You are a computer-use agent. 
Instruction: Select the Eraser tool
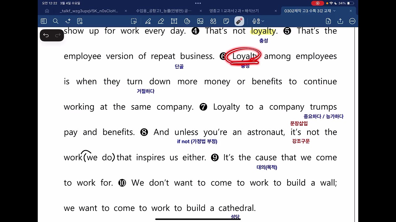pyautogui.click(x=161, y=21)
